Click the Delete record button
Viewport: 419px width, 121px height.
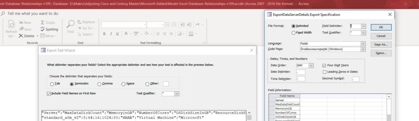pyautogui.click(x=27, y=36)
